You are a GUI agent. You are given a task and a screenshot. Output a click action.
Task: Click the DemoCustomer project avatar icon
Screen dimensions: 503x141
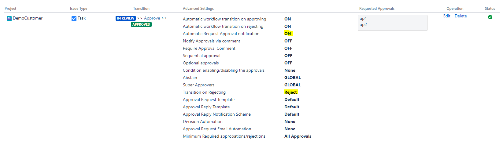pyautogui.click(x=9, y=19)
